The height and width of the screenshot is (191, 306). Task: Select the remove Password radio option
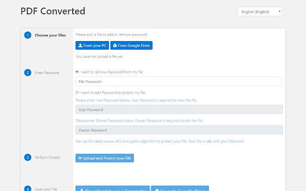[x=77, y=72]
